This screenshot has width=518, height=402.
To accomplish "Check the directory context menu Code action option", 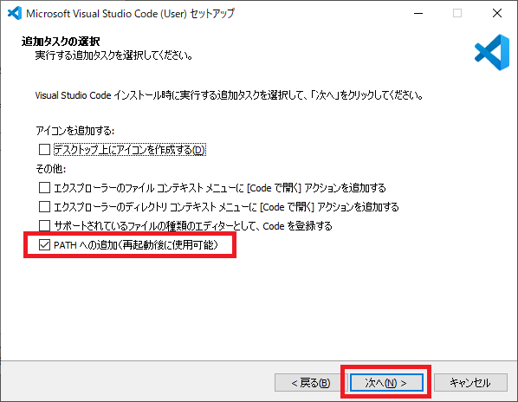I will pyautogui.click(x=44, y=207).
